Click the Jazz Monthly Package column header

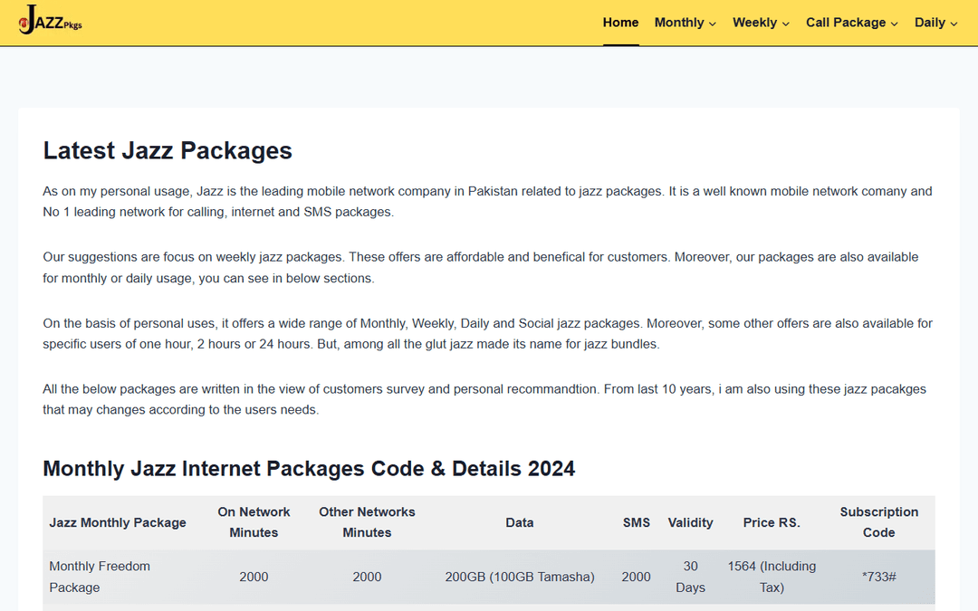tap(118, 522)
